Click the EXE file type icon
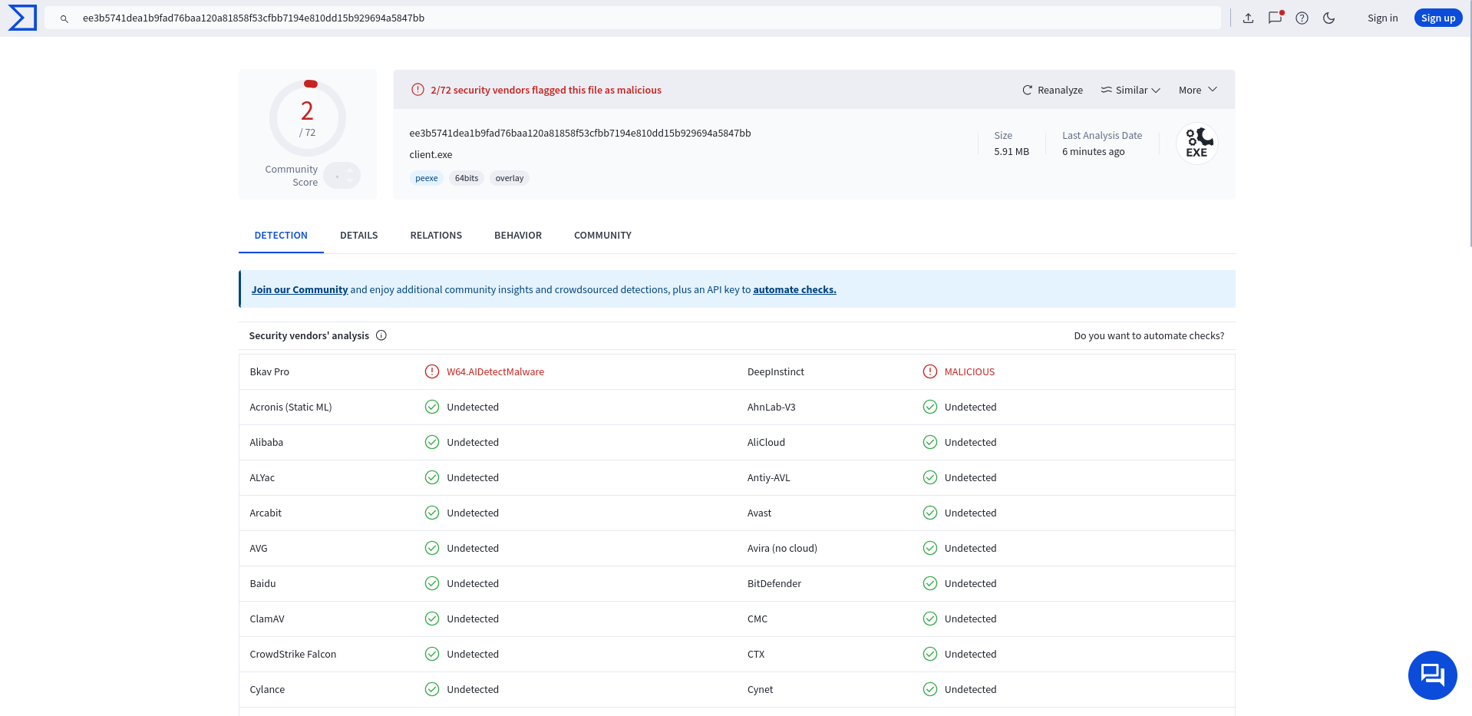Viewport: 1472px width, 716px height. point(1197,144)
